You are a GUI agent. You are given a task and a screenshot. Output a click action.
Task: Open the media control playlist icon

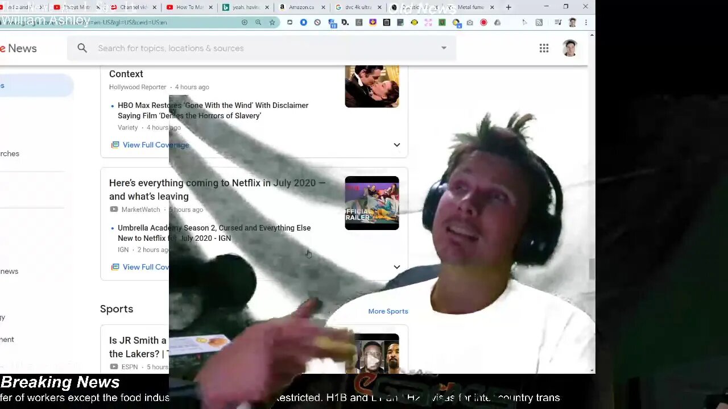click(558, 22)
